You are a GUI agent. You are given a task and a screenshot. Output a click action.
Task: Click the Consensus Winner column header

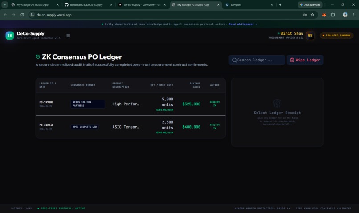point(83,85)
